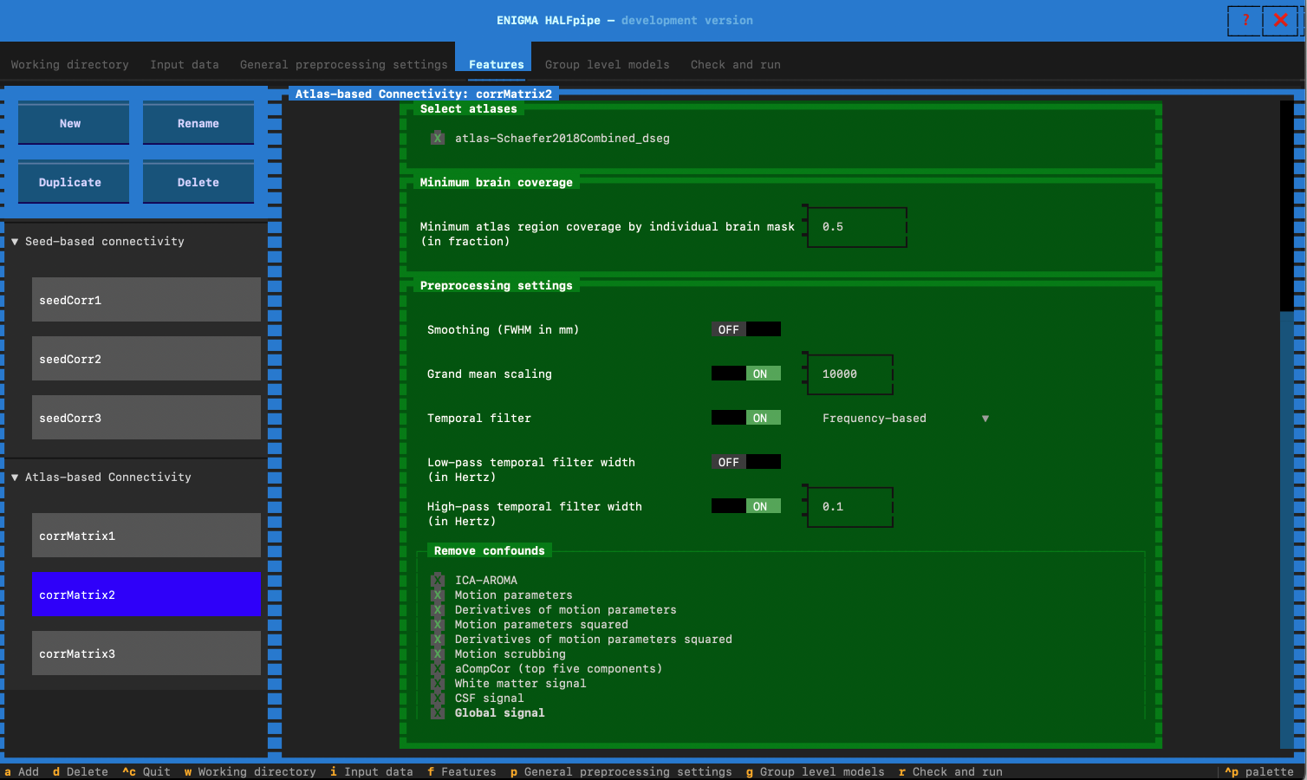Image resolution: width=1307 pixels, height=780 pixels.
Task: Select the seedCorr1 feature
Action: pos(146,300)
